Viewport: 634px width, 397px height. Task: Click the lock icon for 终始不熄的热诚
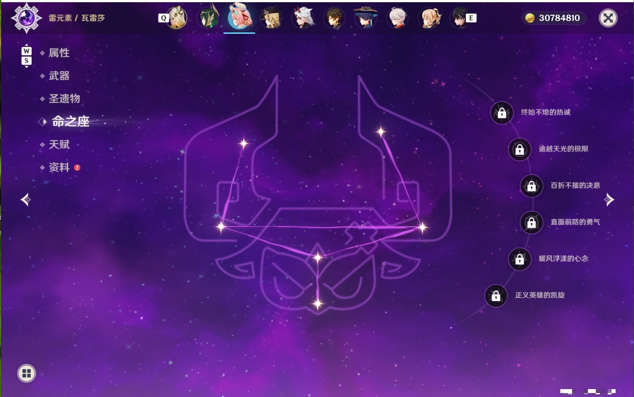502,113
